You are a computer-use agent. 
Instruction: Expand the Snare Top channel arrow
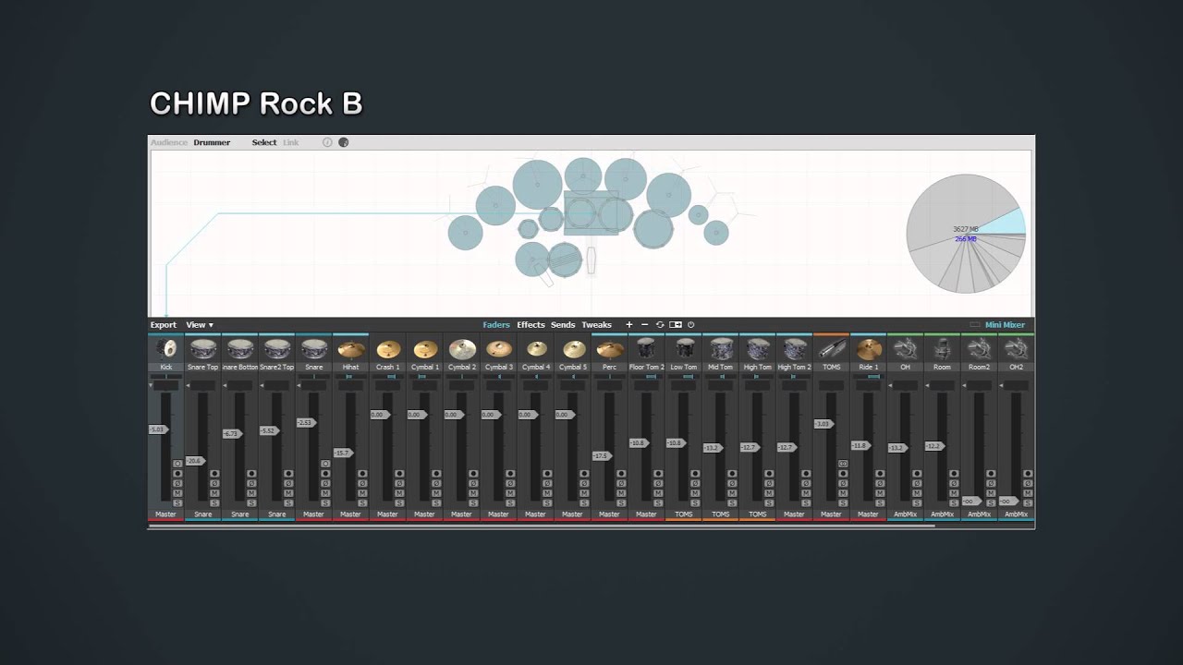click(188, 385)
